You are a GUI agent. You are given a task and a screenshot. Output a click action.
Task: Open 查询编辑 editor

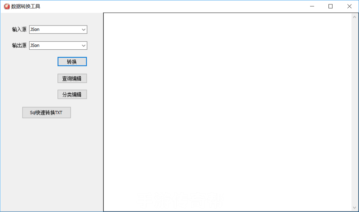(x=72, y=78)
